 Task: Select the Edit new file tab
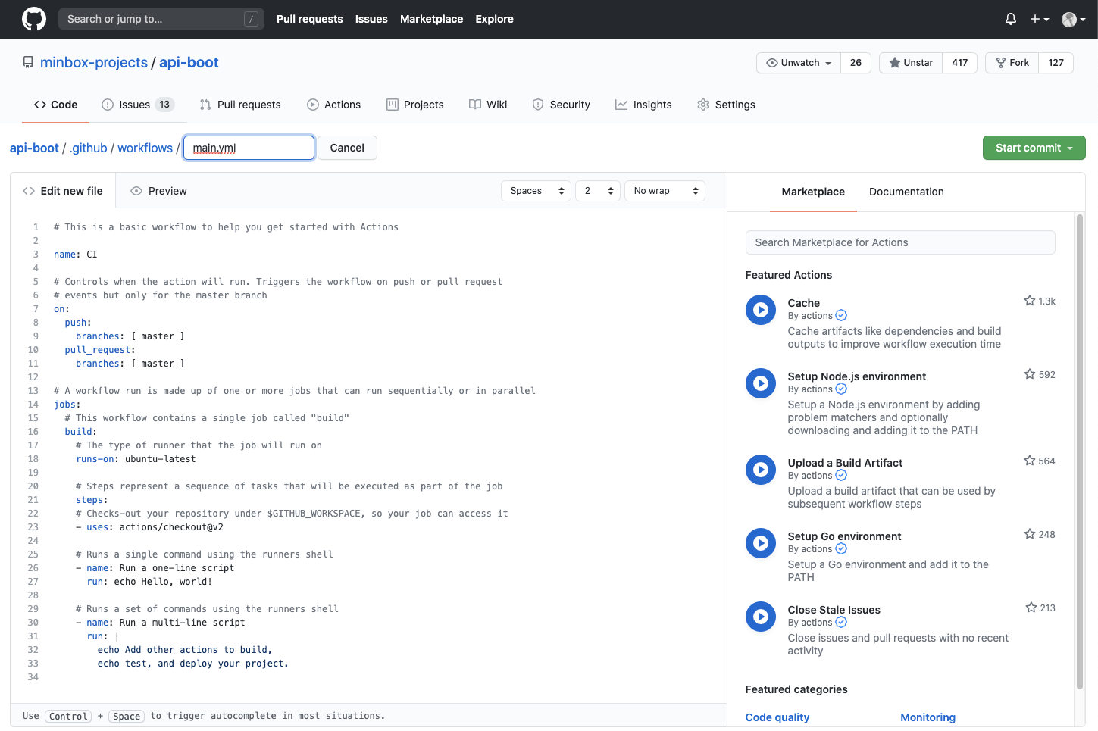click(x=63, y=191)
